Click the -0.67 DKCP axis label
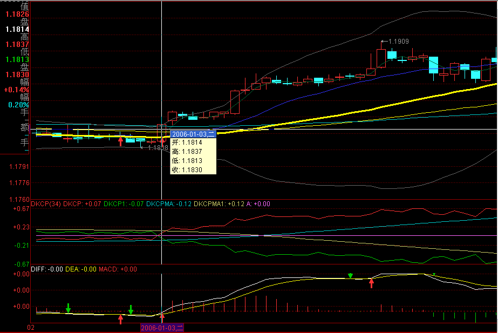Screen dimensions: 498x333 coord(22,264)
